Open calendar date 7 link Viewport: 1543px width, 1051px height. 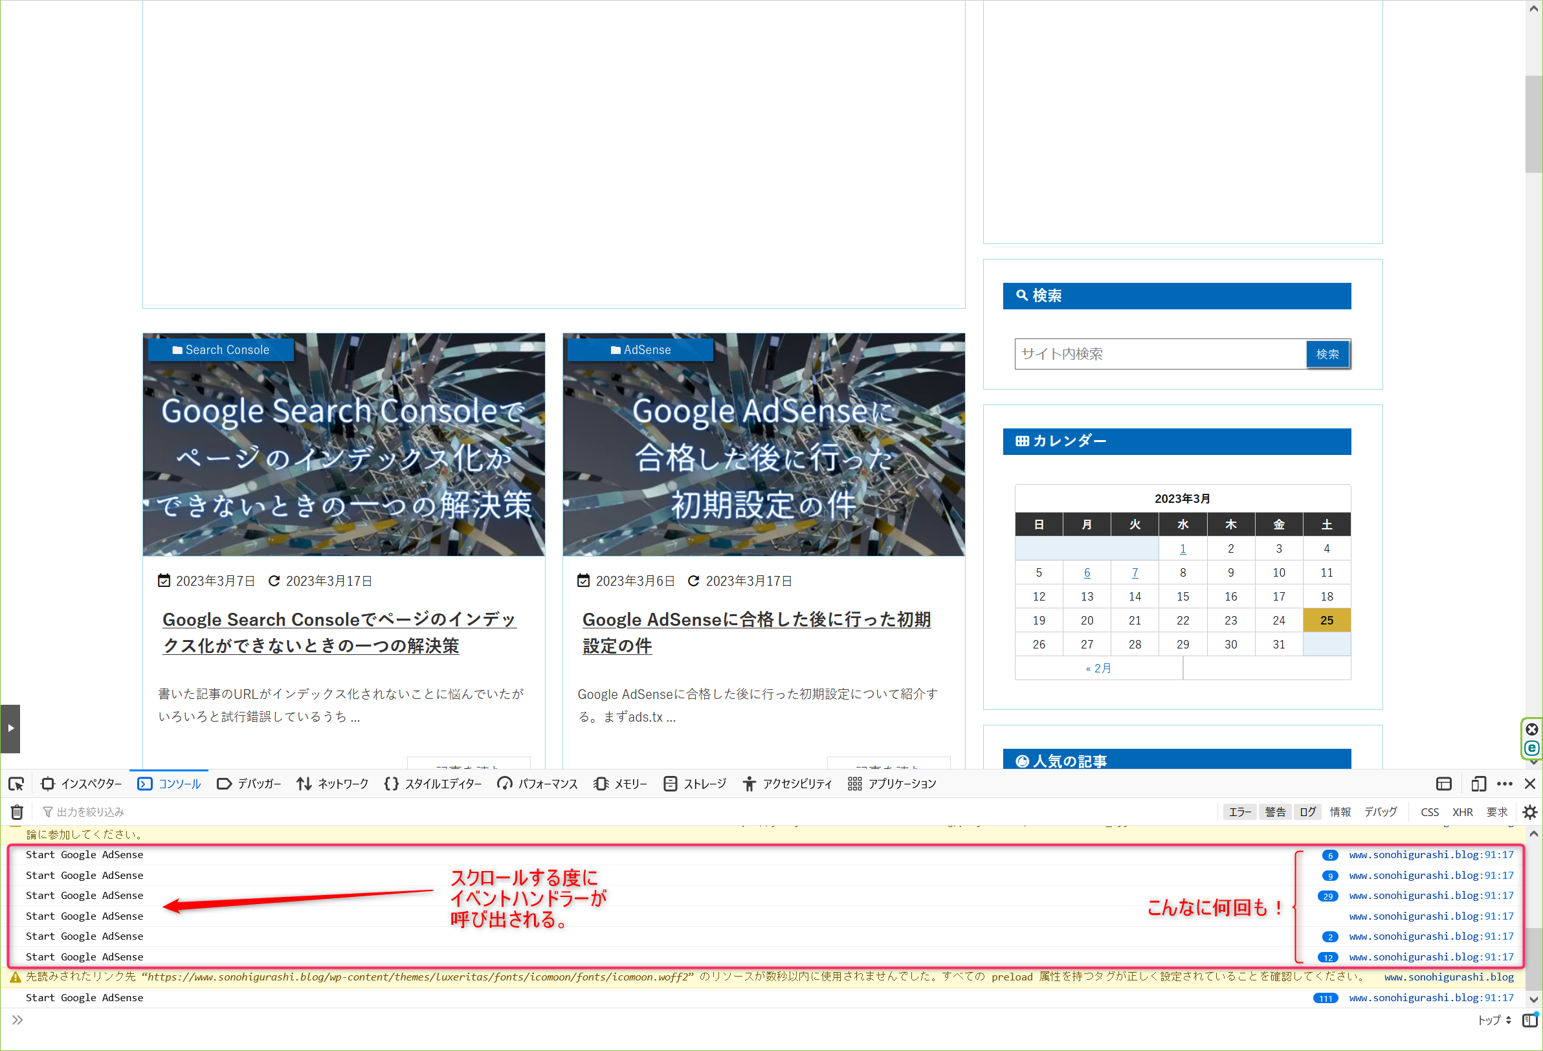point(1135,572)
